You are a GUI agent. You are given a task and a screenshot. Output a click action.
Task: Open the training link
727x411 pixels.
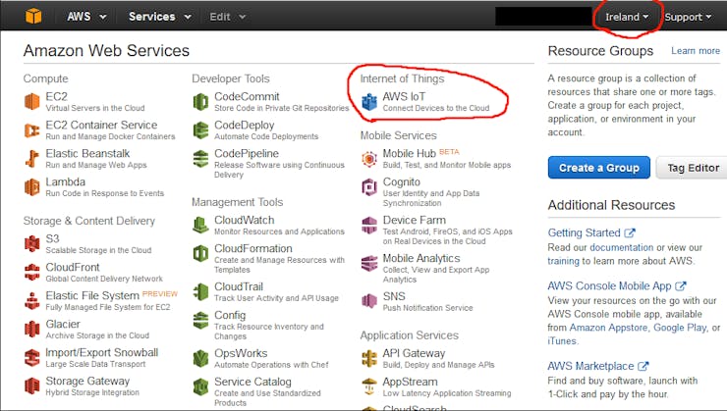[563, 261]
